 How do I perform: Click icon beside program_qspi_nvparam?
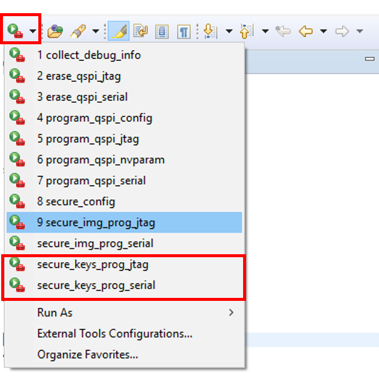[17, 159]
